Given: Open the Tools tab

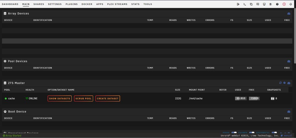Looking at the screenshot, I should coord(148,4).
